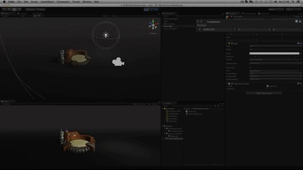303x170 pixels.
Task: Open the Render Mode dropdown
Action: tap(276, 74)
